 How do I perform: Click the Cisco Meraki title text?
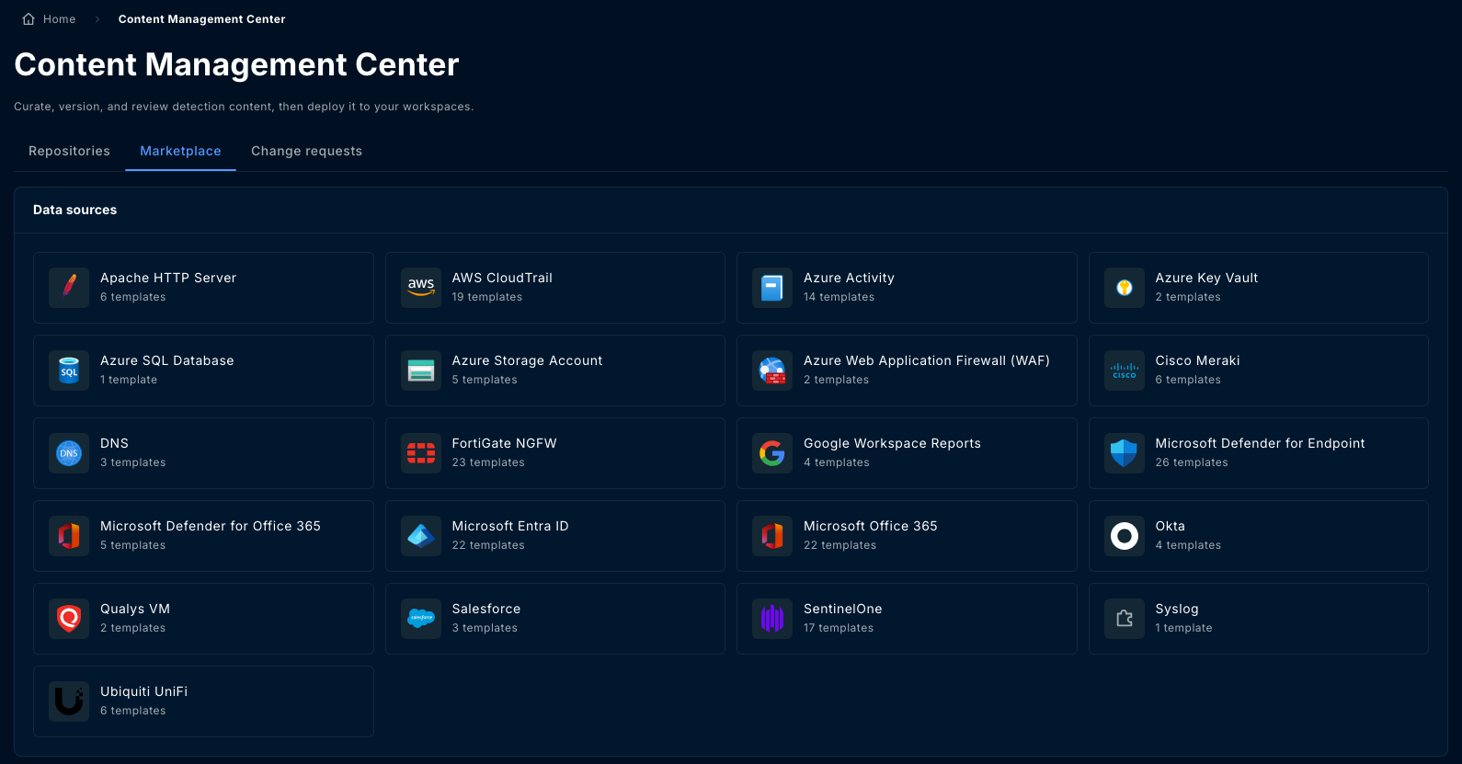[x=1197, y=360]
